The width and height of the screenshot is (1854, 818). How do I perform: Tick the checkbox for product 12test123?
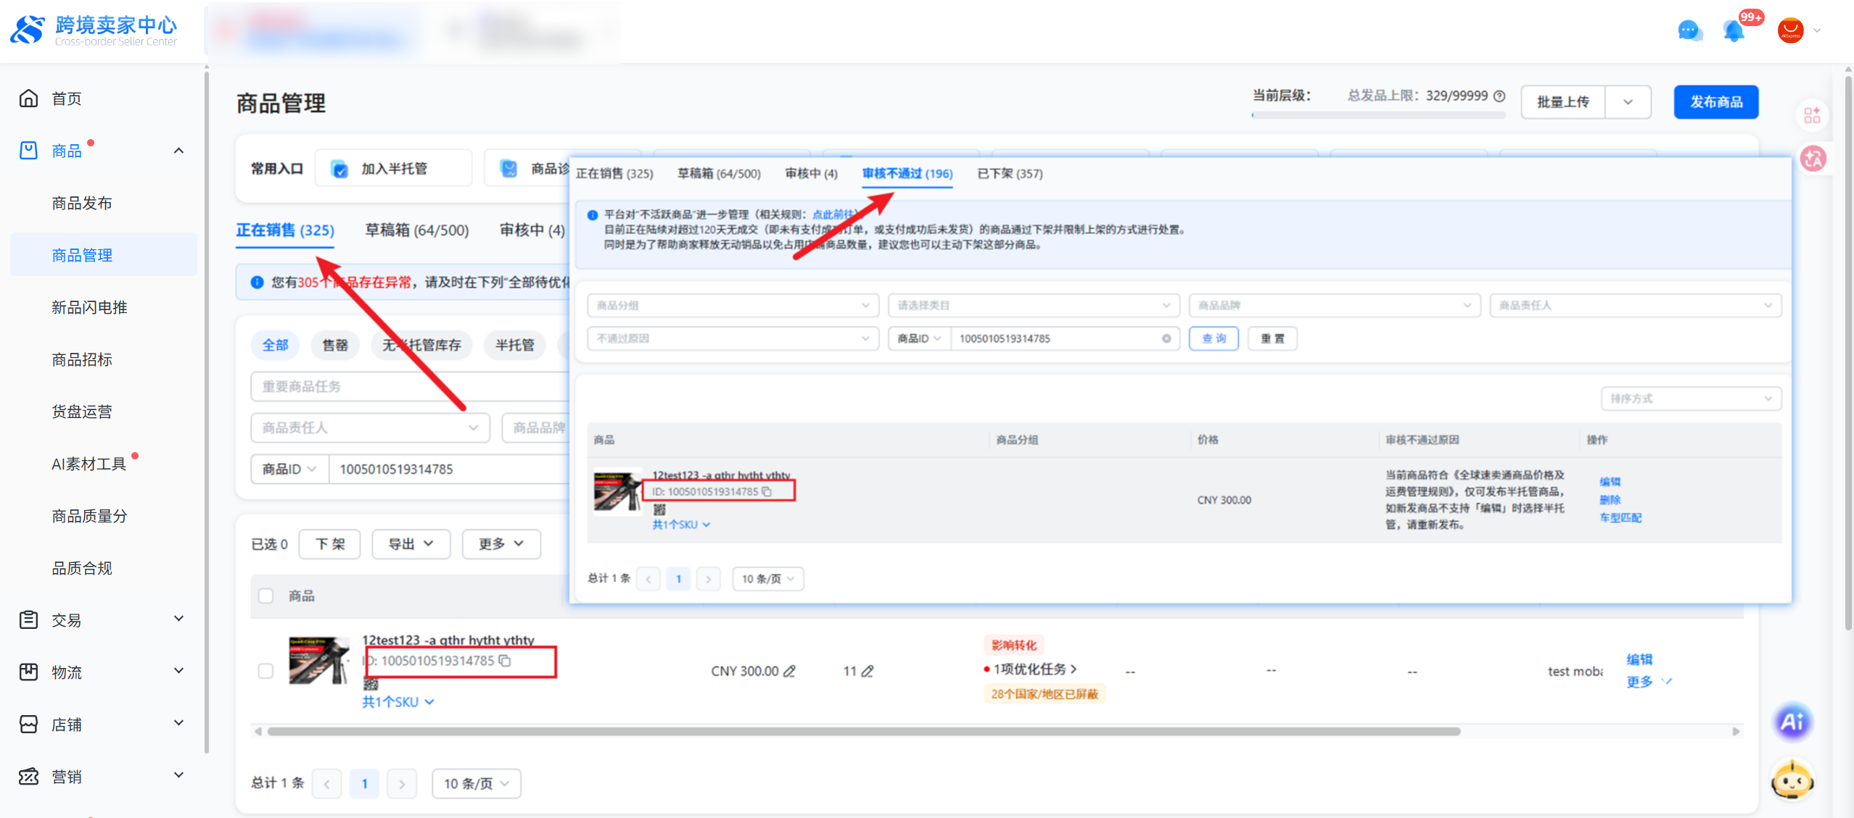pos(266,671)
